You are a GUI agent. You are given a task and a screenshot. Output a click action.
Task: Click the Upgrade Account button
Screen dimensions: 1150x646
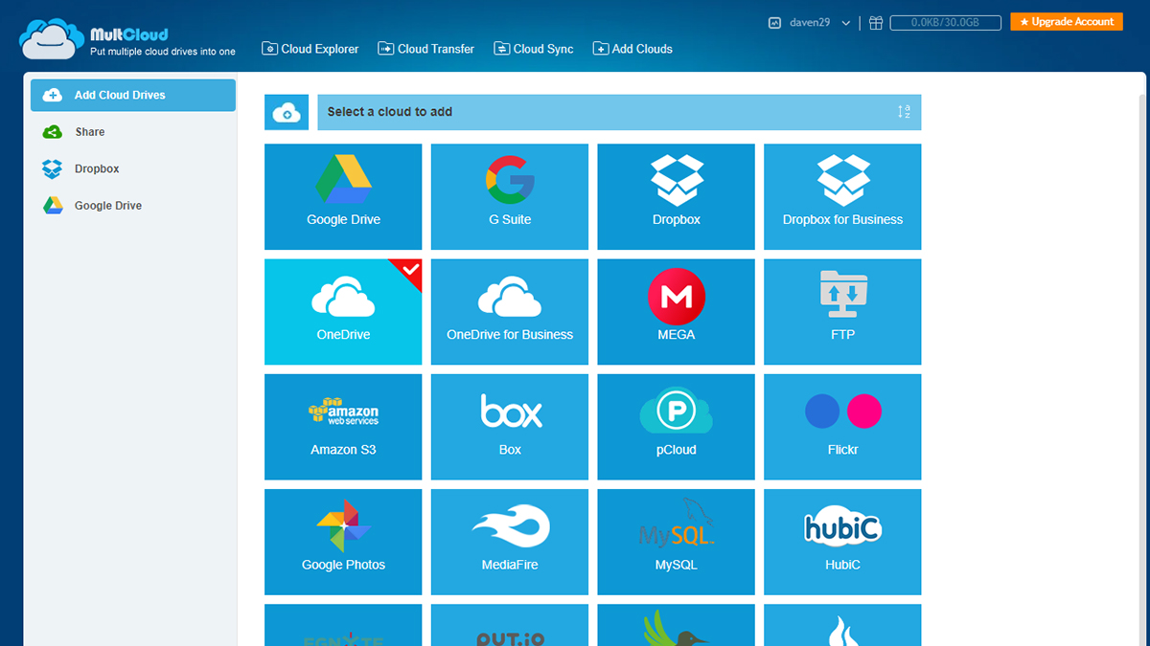coord(1067,22)
